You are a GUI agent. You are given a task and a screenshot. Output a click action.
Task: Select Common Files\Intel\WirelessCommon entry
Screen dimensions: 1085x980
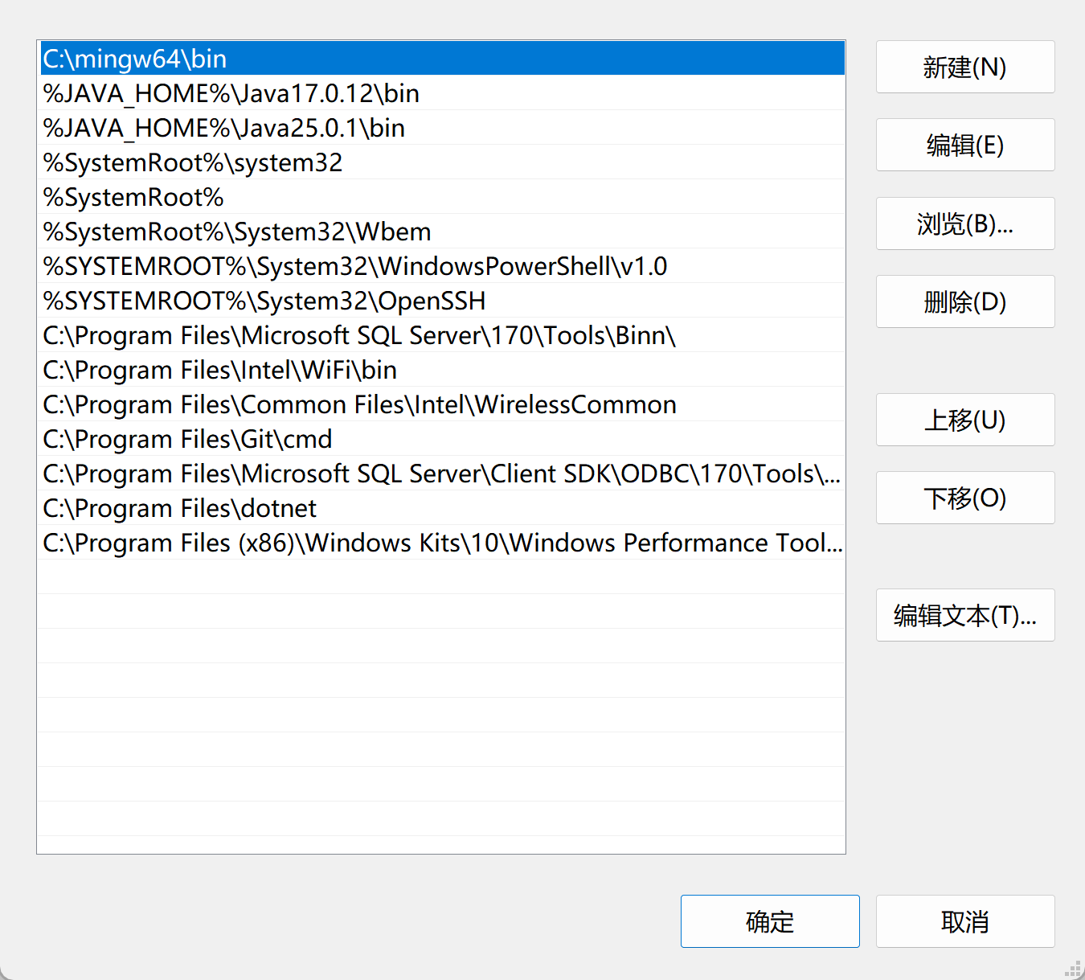442,404
